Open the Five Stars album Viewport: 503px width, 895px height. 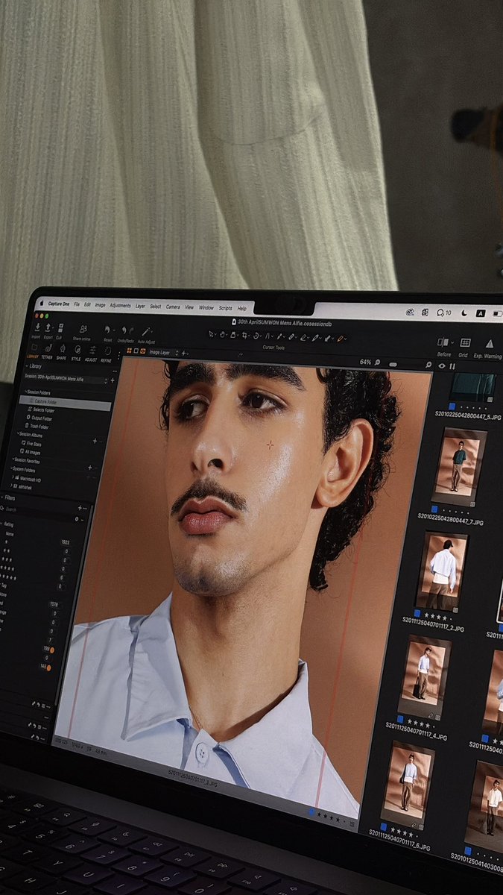(x=31, y=443)
